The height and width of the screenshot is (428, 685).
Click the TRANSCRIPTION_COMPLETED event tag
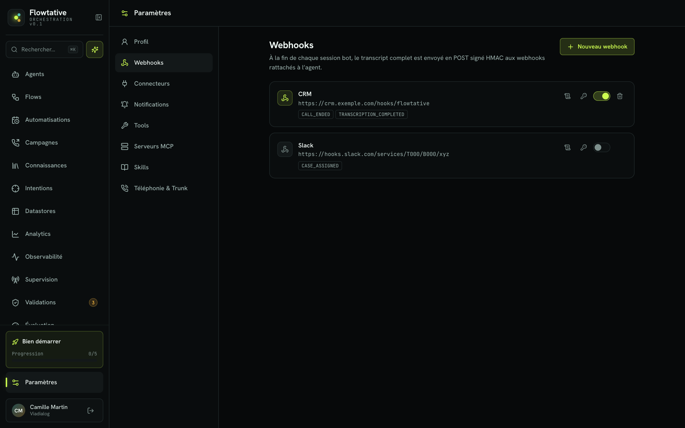(371, 114)
